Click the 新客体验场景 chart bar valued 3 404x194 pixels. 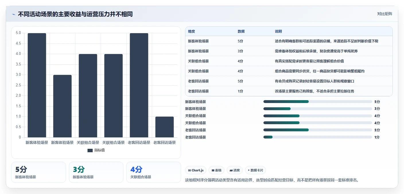(62, 106)
